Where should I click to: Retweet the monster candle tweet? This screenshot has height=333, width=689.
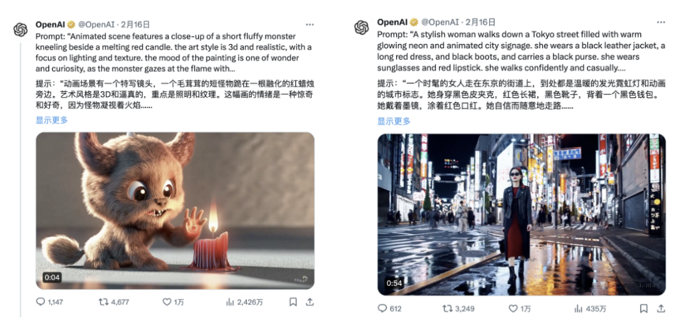point(103,302)
